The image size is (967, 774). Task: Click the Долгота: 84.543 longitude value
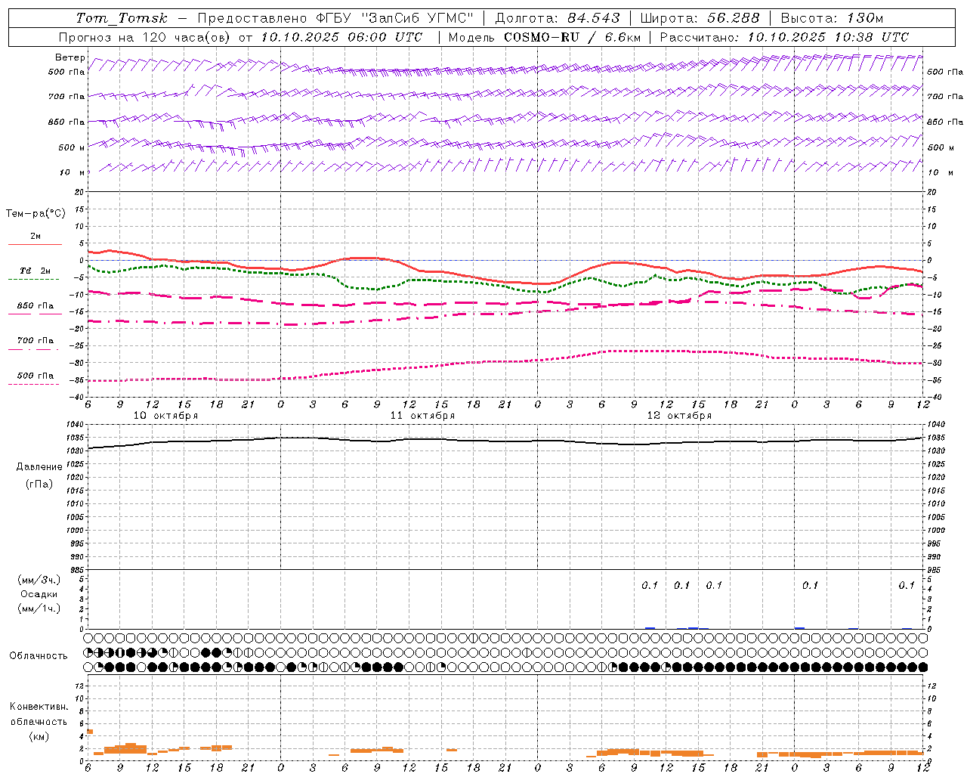pyautogui.click(x=558, y=18)
